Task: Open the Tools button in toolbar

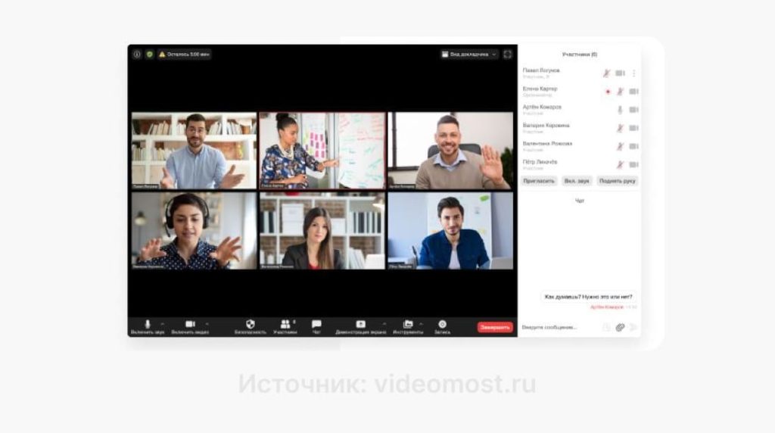Action: [408, 327]
